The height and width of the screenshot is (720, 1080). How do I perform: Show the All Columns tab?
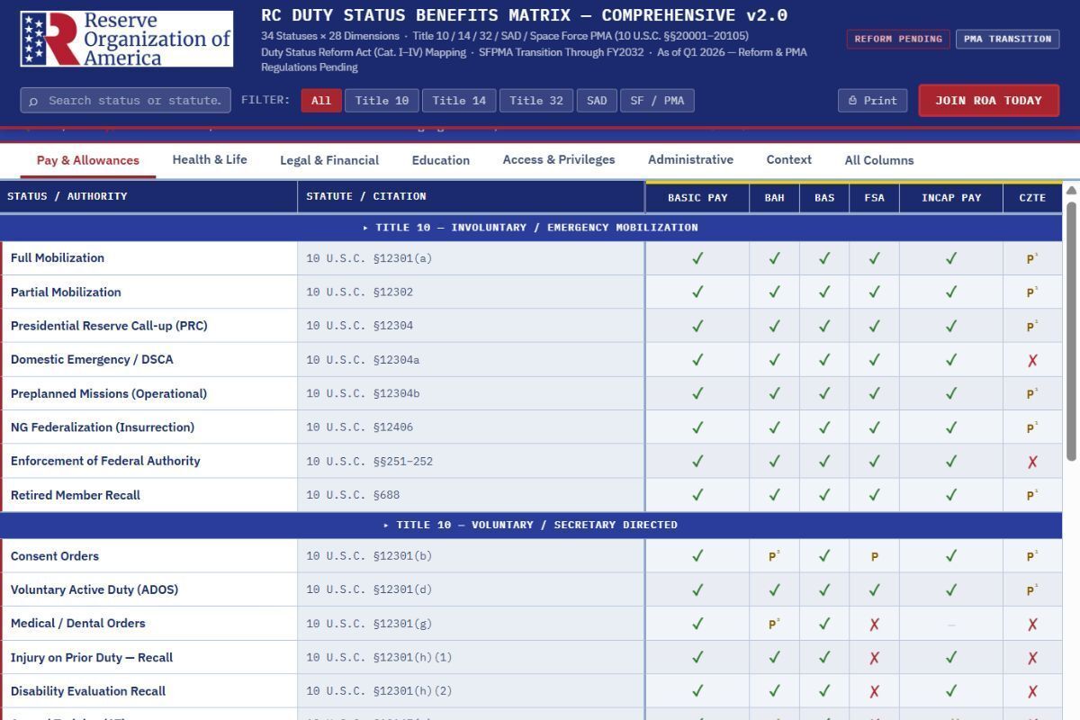point(879,160)
